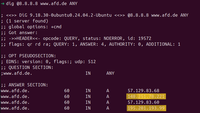Click the QUESTION SECTION heading
The width and height of the screenshot is (200, 113).
click(x=31, y=67)
